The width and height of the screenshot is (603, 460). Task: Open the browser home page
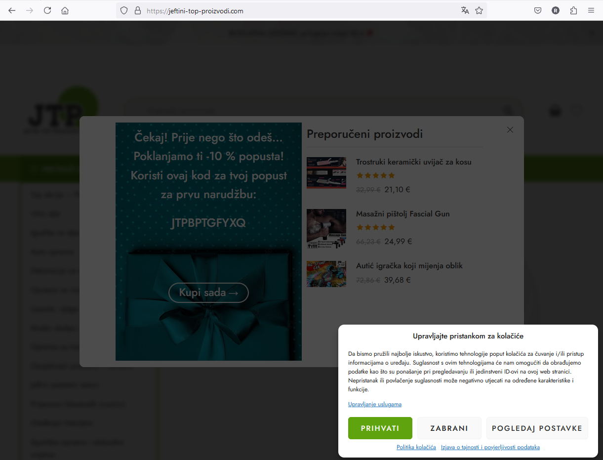pos(65,10)
